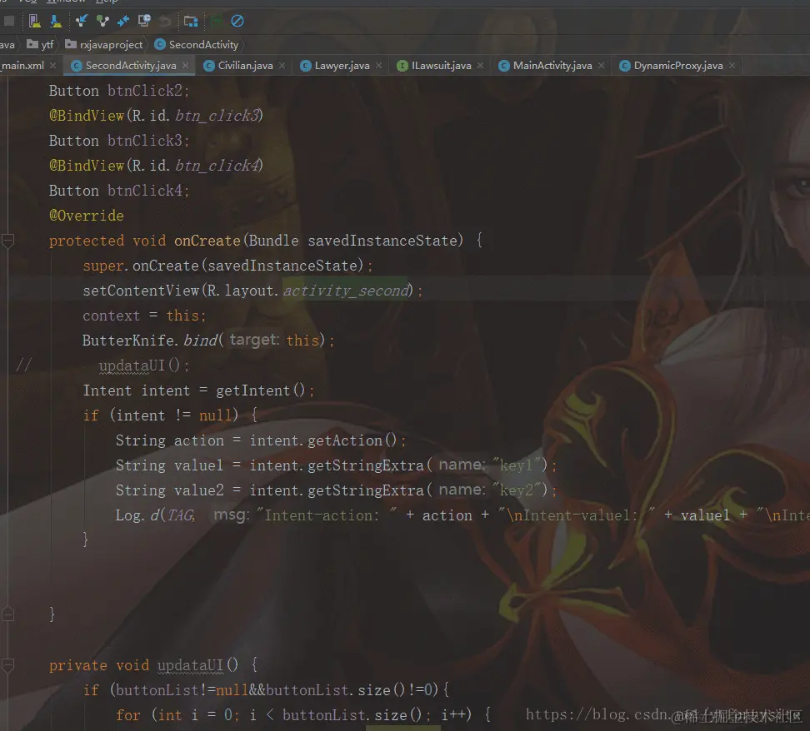
Task: Click the commented 'updataUI()' call
Action: tap(139, 365)
